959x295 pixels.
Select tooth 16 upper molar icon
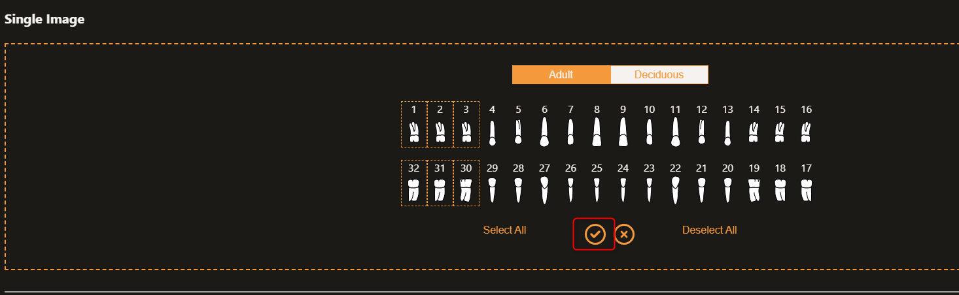pyautogui.click(x=806, y=132)
